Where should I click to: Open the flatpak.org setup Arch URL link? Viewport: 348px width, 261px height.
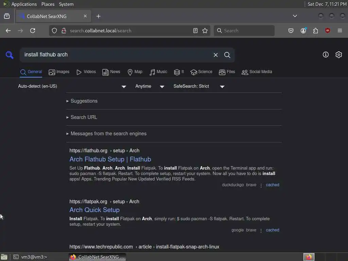click(x=104, y=202)
